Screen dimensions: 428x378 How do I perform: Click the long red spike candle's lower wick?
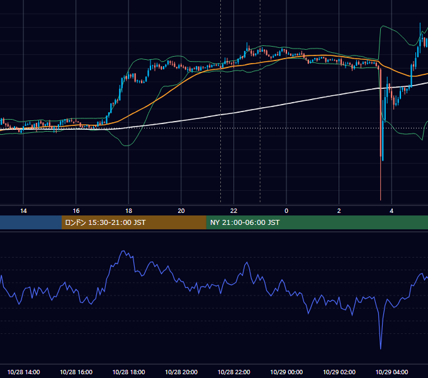381,178
